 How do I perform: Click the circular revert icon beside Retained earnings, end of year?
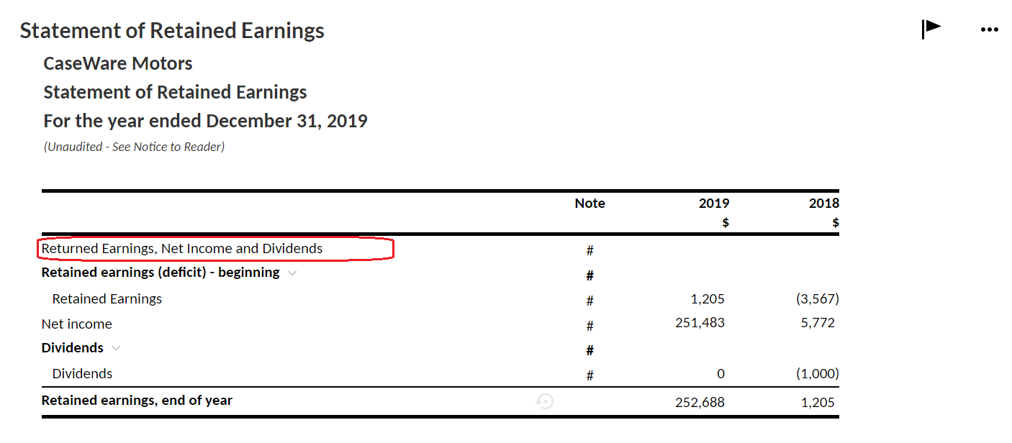pos(545,401)
